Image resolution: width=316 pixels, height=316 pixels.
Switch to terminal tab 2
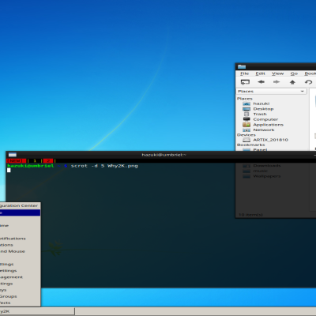pyautogui.click(x=48, y=160)
